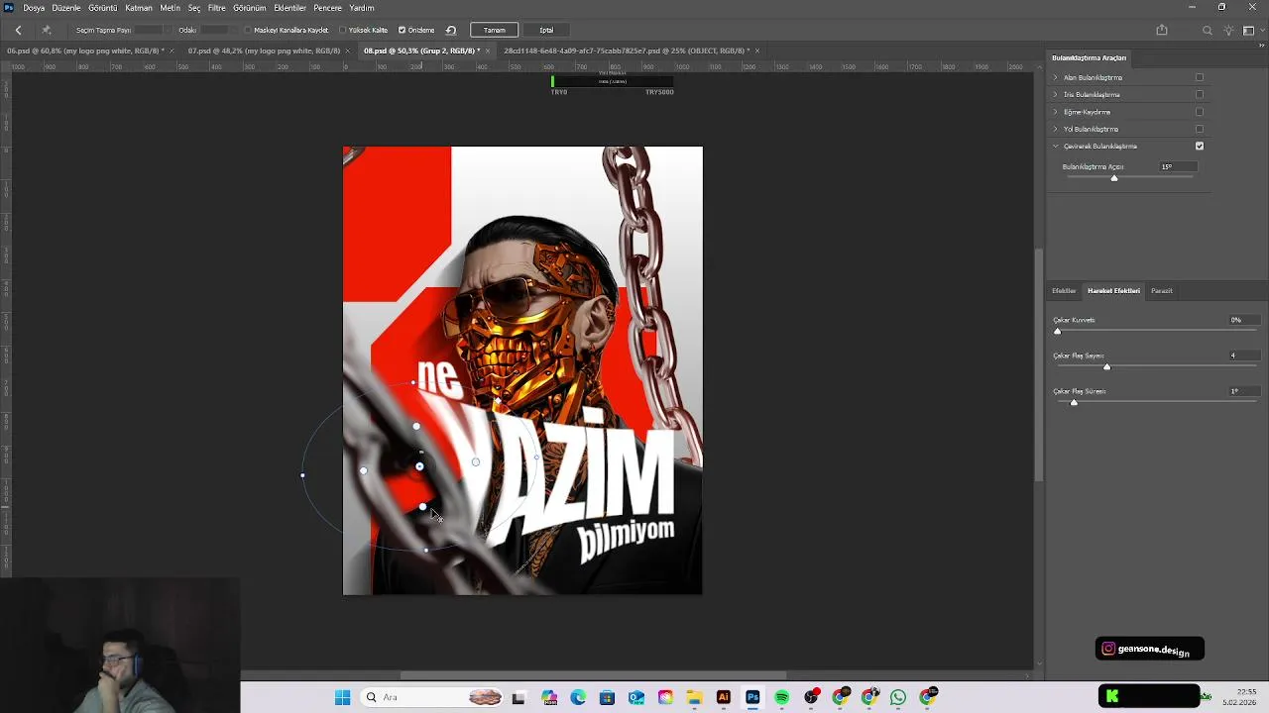Click the Photoshop taskbar icon
The image size is (1269, 713).
point(752,697)
